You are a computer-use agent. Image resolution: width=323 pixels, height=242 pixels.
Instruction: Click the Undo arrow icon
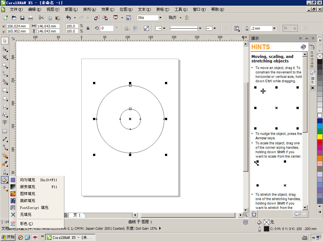coord(68,18)
